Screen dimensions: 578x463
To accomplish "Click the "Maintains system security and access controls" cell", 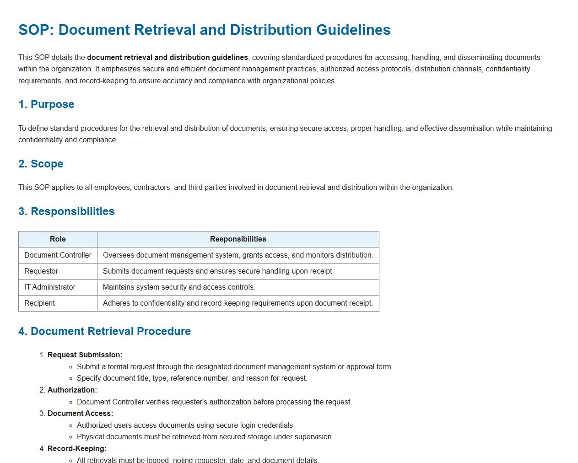I will [x=179, y=287].
